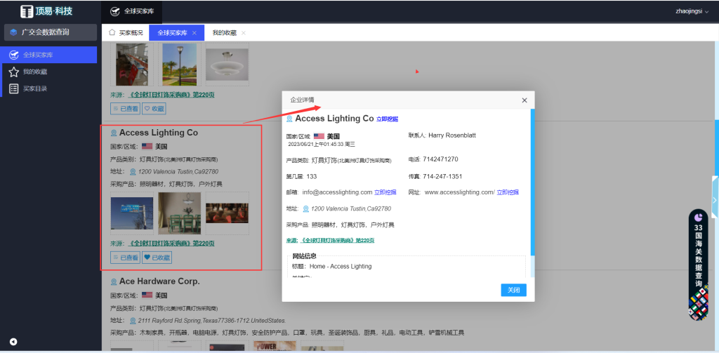Toggle 已收藏 favorite for Access Lighting Co
Image resolution: width=719 pixels, height=353 pixels.
(x=157, y=258)
